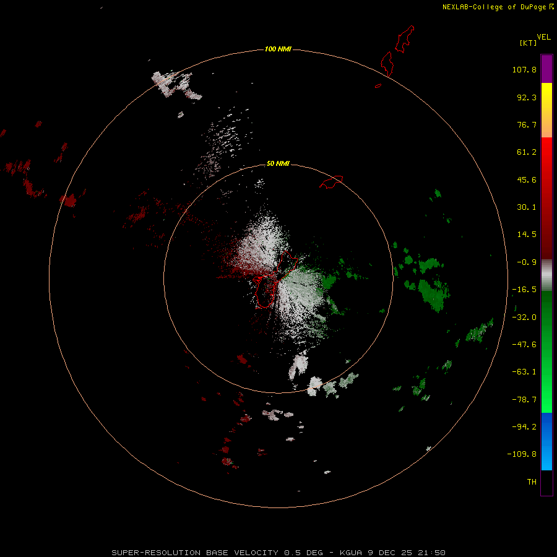Pick the green segment of velocity color bar
The width and height of the screenshot is (557, 557).
coord(546,352)
